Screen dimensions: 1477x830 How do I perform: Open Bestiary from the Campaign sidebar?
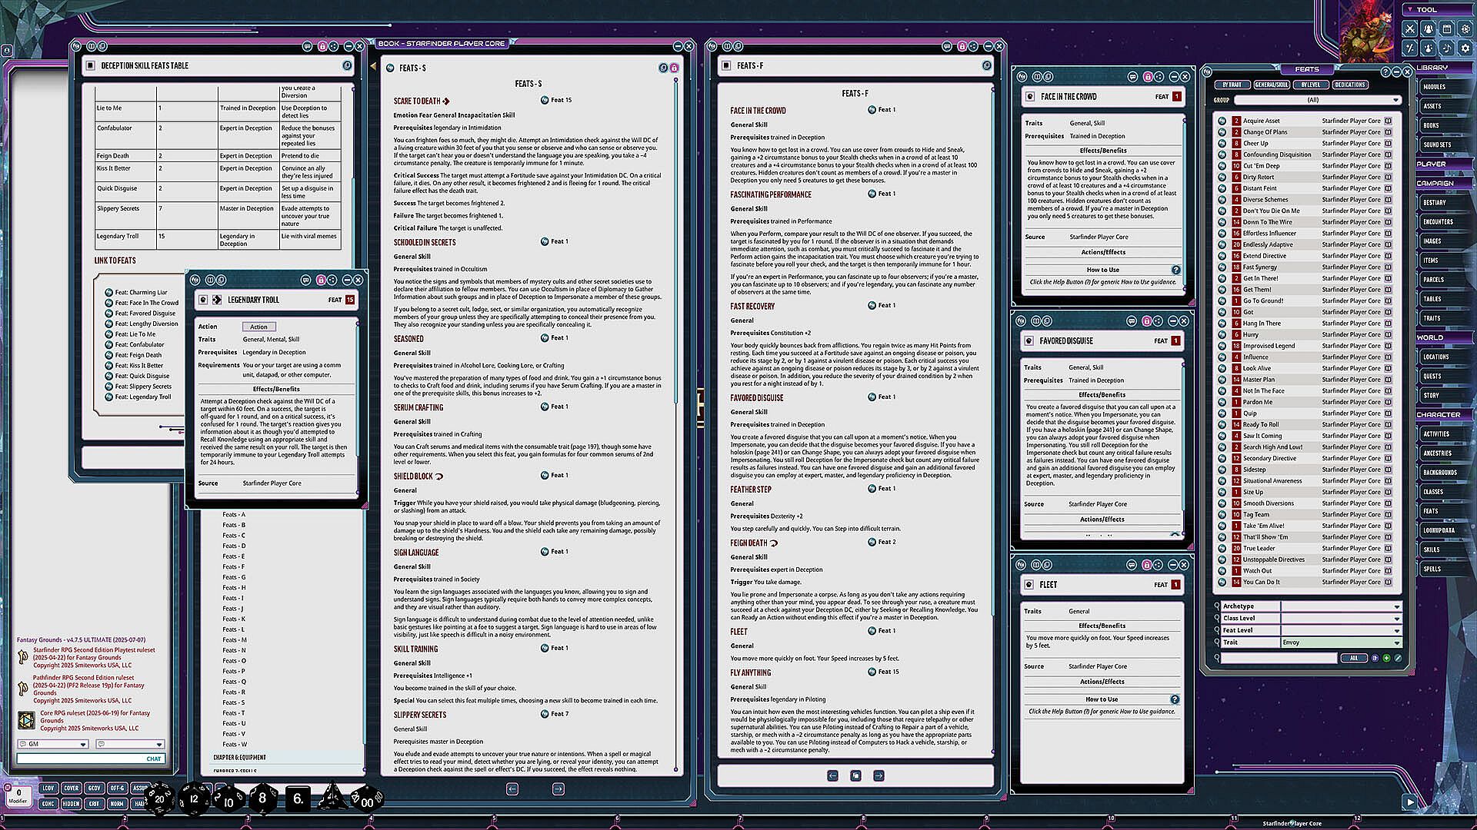pyautogui.click(x=1435, y=203)
